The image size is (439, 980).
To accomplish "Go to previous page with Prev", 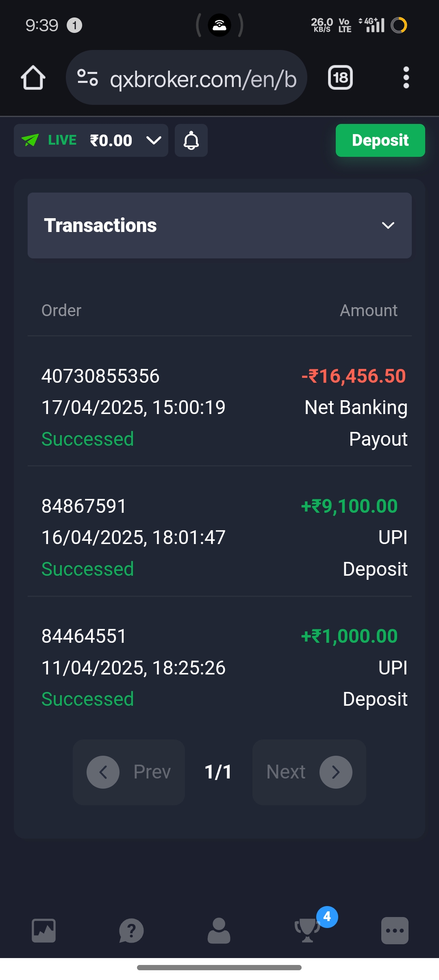I will (x=129, y=772).
